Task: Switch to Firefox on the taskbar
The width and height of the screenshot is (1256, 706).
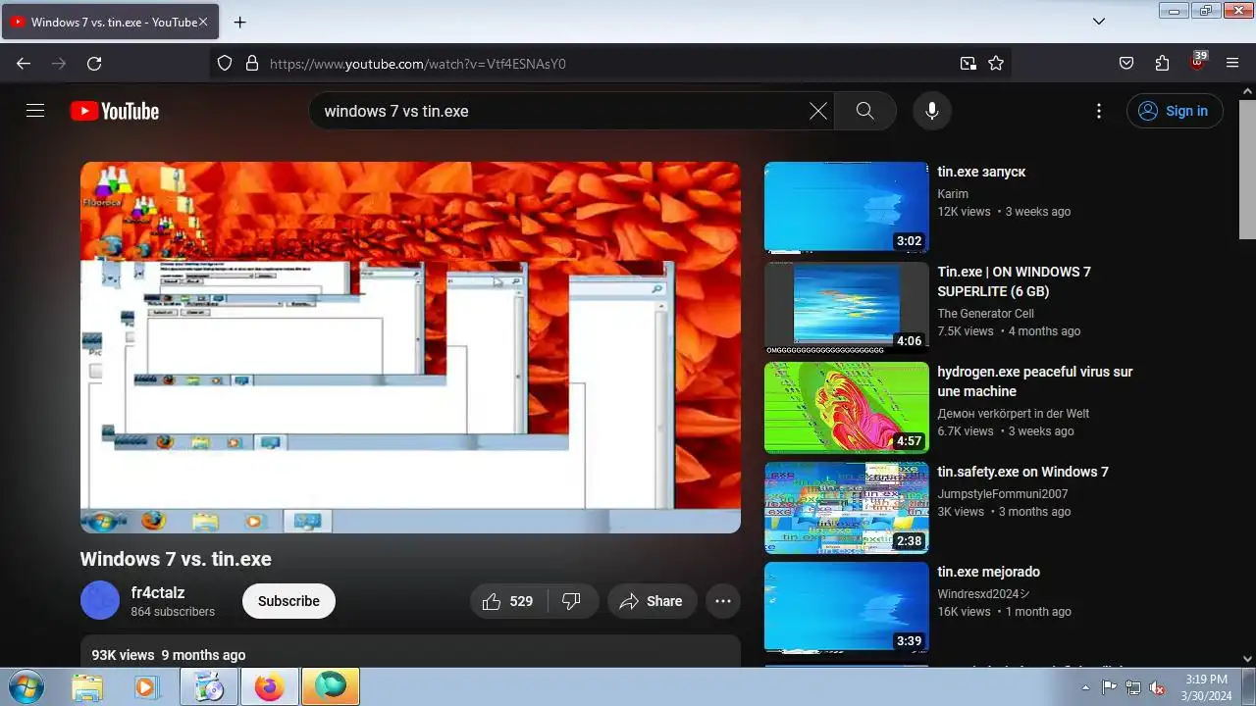Action: [x=268, y=686]
